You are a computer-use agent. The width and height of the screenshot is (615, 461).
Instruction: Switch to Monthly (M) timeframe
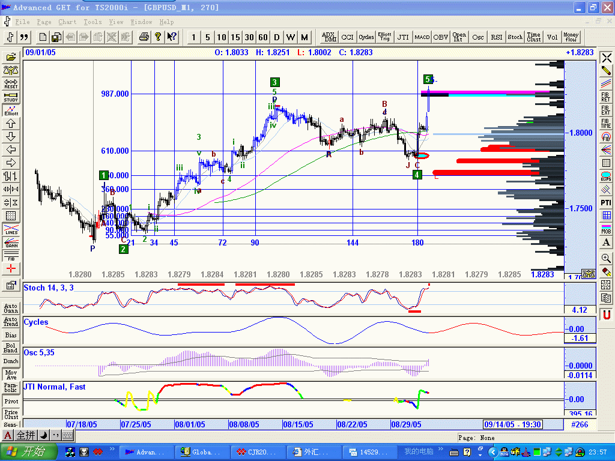click(304, 37)
